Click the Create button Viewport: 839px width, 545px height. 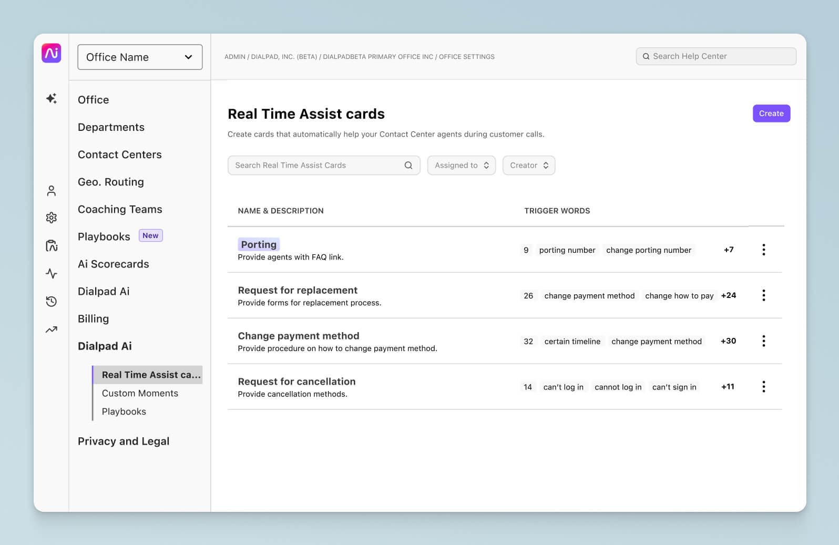(771, 114)
